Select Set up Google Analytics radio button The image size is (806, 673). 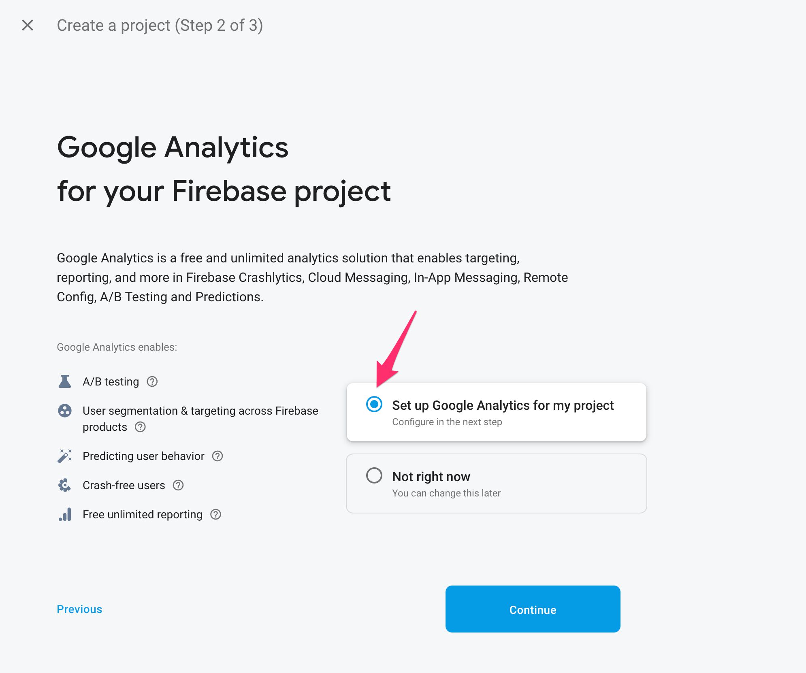tap(373, 405)
